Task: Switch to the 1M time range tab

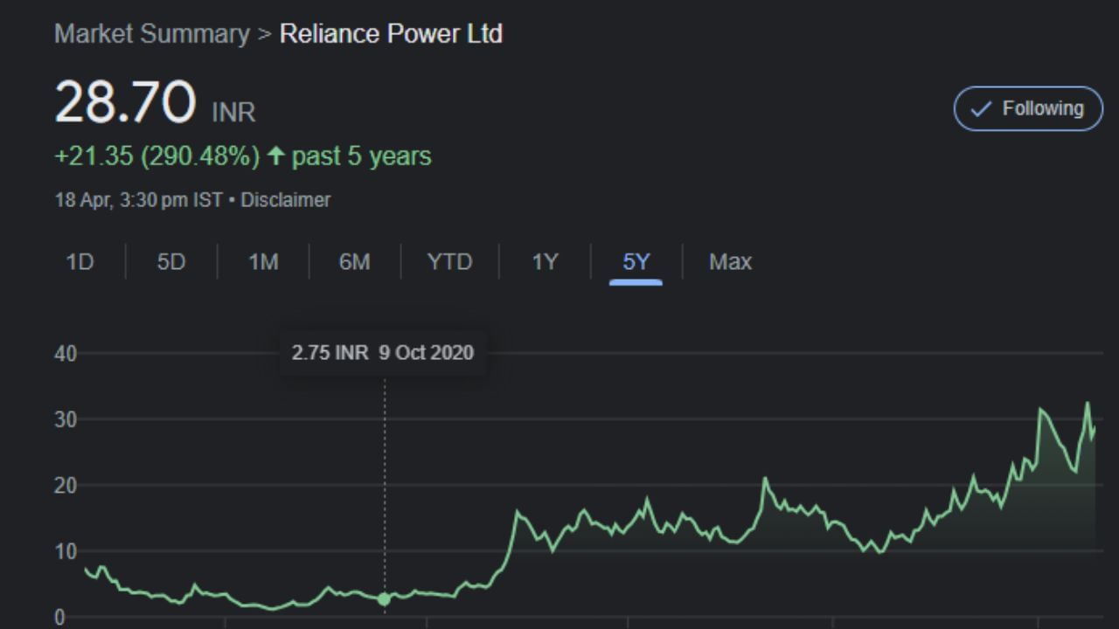Action: (263, 262)
